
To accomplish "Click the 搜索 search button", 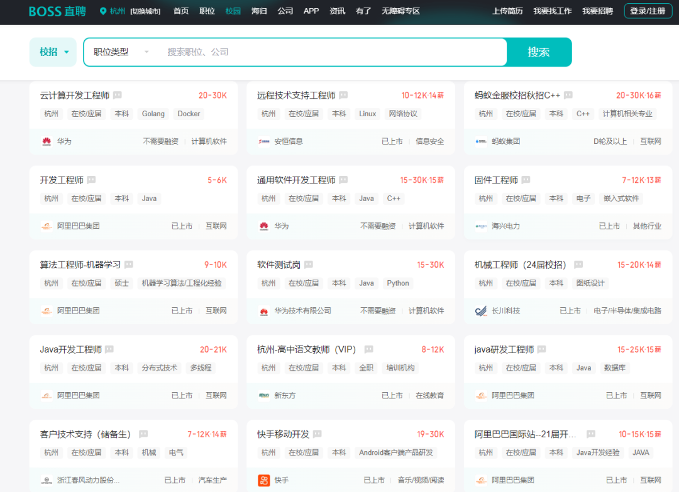I will tap(539, 52).
